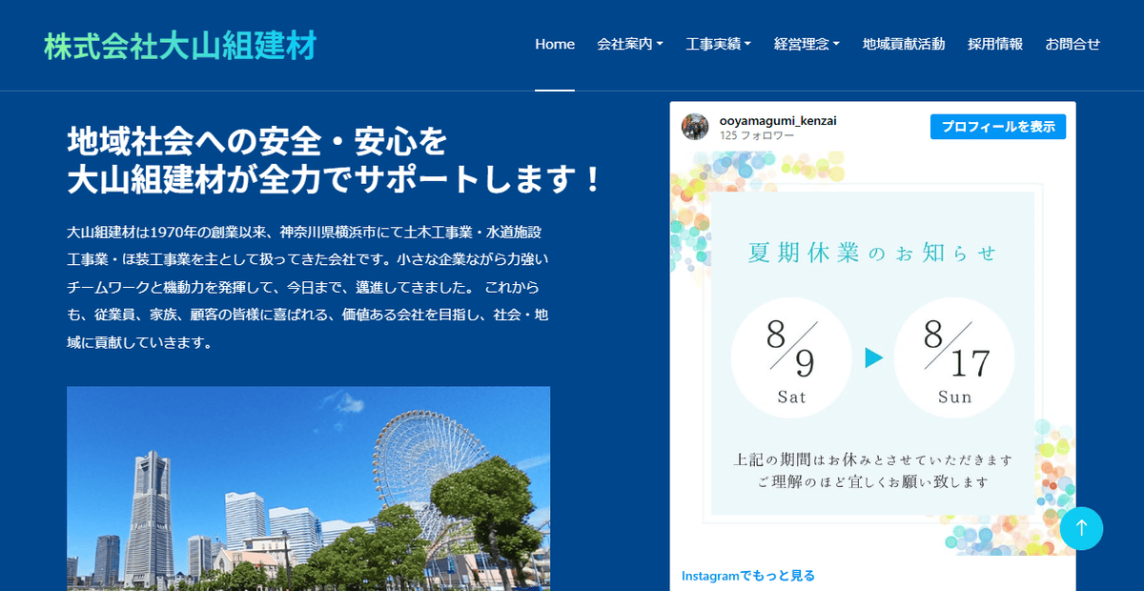Select the Home navigation tab
This screenshot has width=1144, height=591.
pos(555,44)
